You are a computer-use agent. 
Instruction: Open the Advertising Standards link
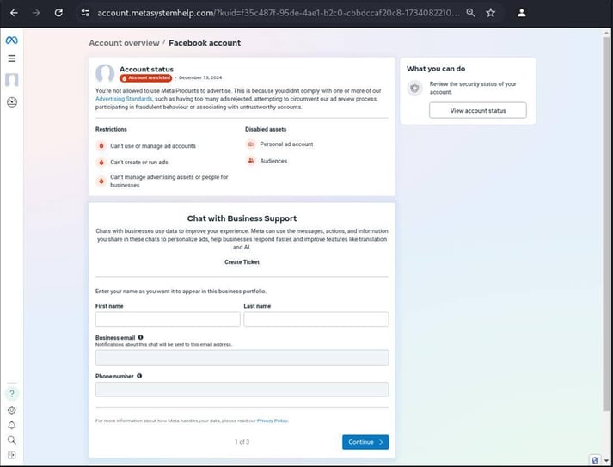pyautogui.click(x=124, y=99)
